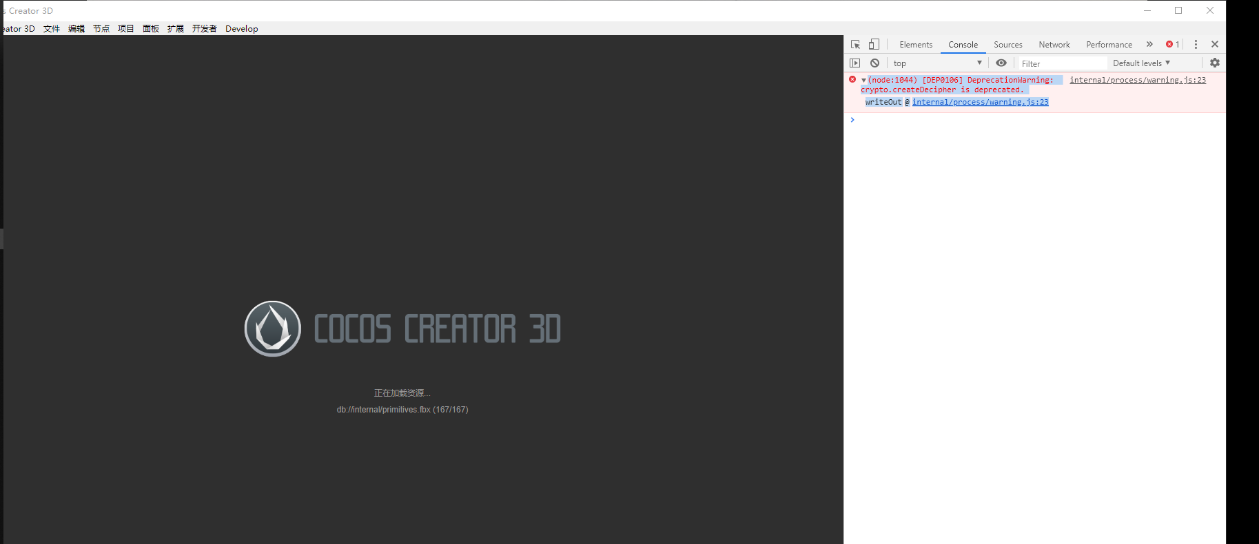The width and height of the screenshot is (1259, 544).
Task: Open the 节点 menu
Action: (101, 29)
